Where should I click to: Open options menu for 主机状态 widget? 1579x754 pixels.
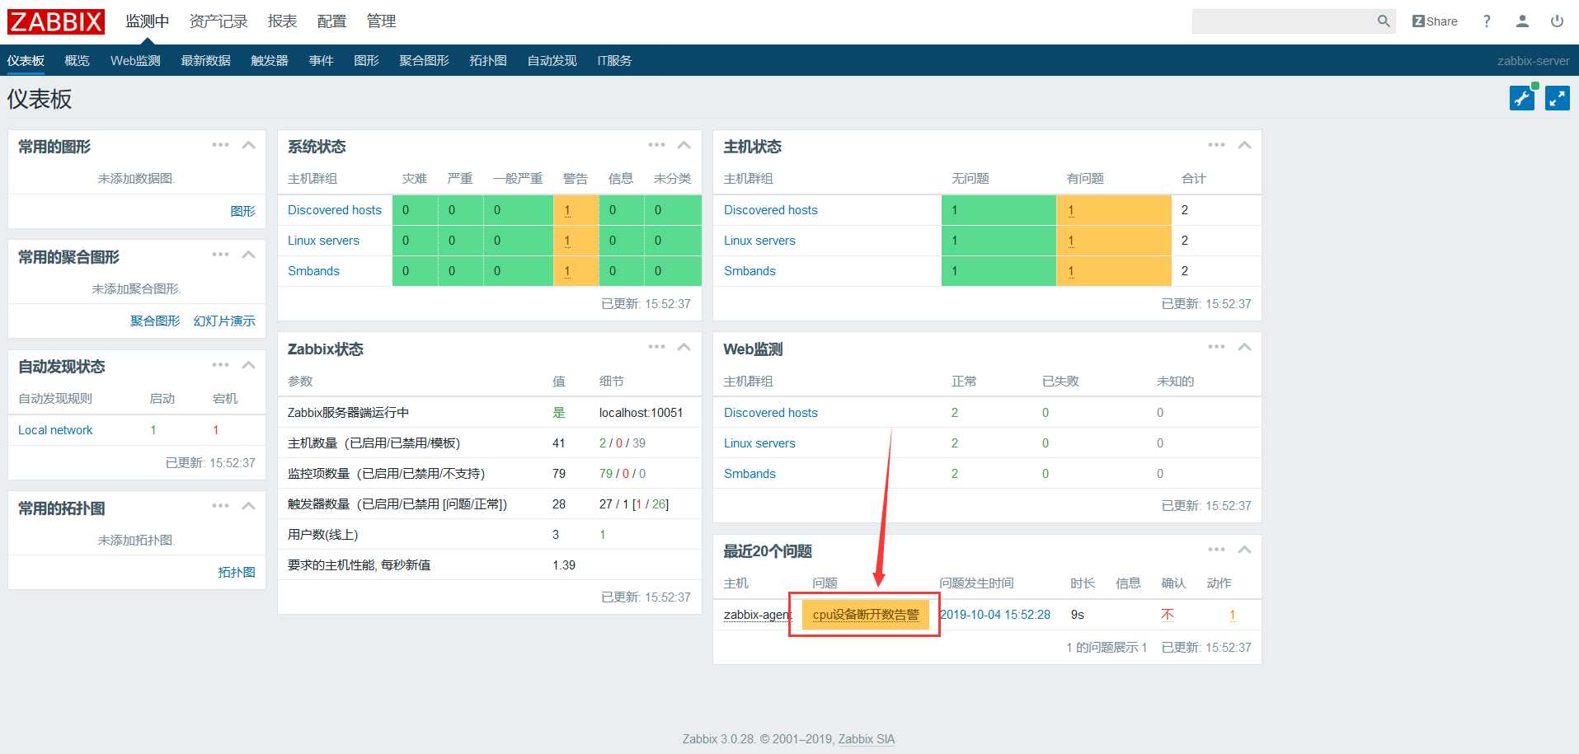pos(1216,145)
